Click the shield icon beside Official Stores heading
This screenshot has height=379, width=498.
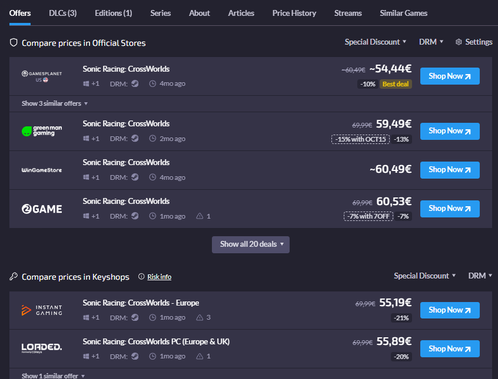[14, 42]
